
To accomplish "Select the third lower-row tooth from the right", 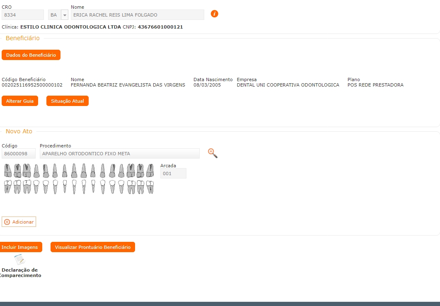I will tap(131, 187).
